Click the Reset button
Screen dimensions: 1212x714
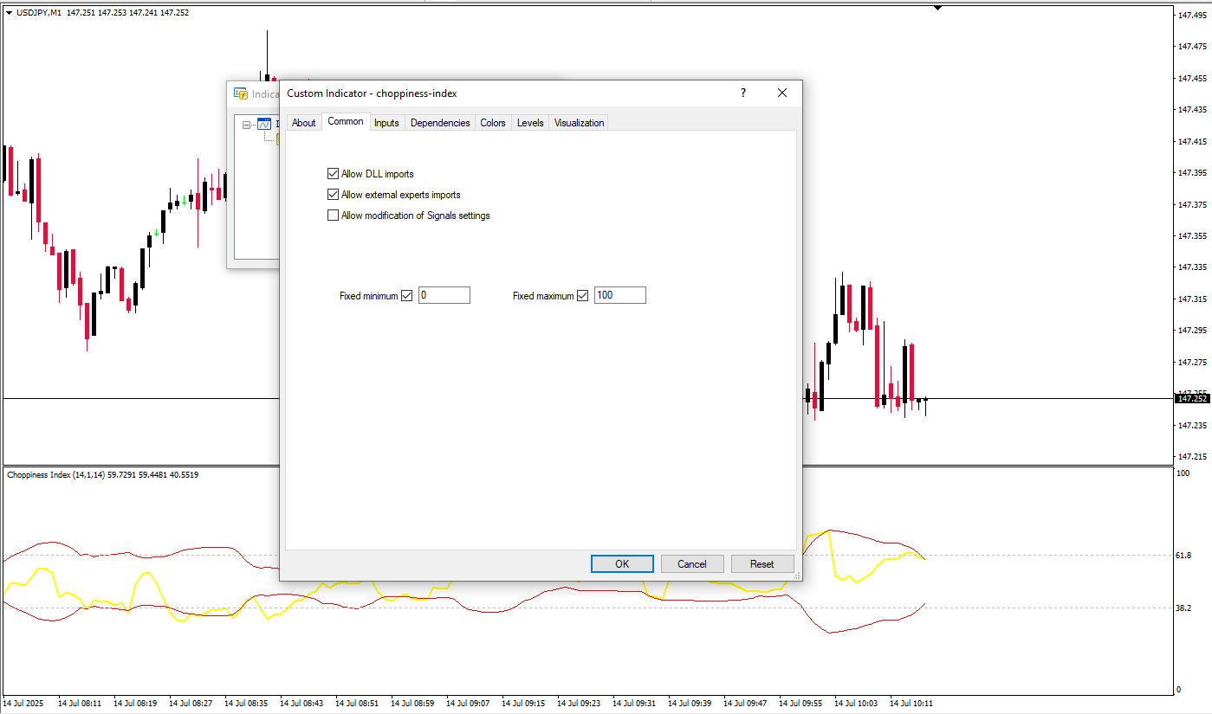(762, 564)
